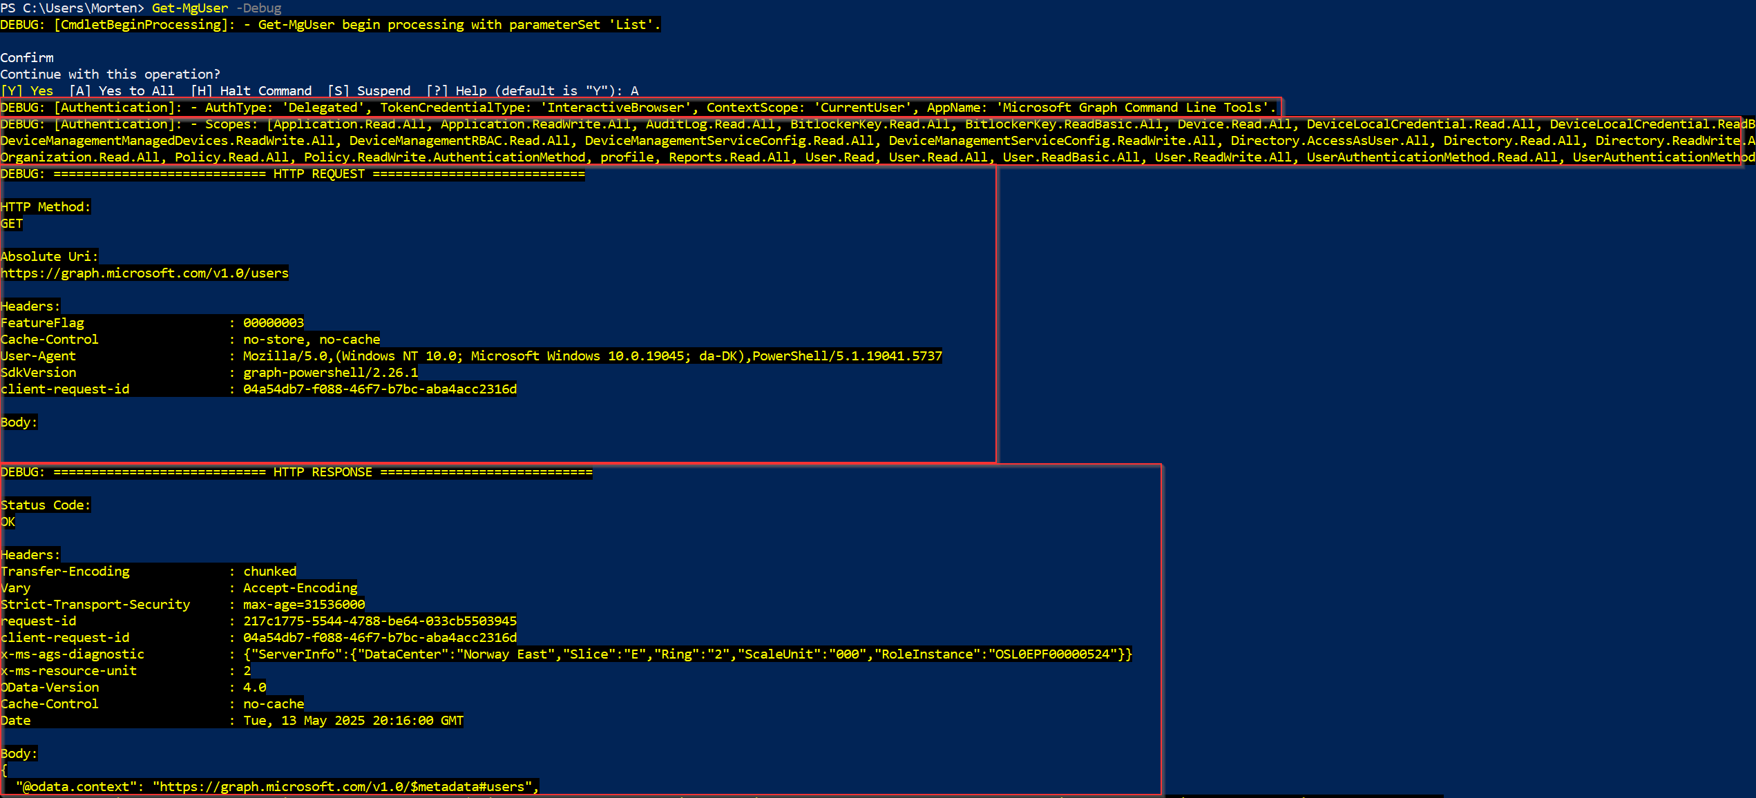Click the 'Absolute Uri:' label

[x=49, y=257]
